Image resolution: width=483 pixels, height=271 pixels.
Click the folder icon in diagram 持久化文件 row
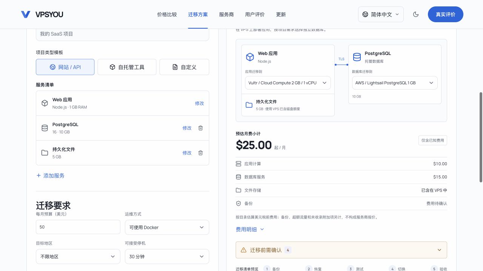coord(249,105)
